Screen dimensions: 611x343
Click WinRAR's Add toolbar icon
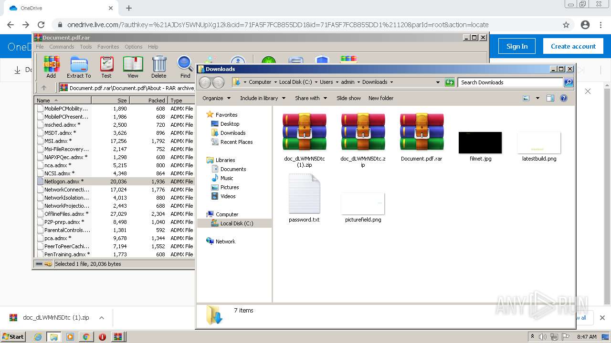tap(51, 67)
